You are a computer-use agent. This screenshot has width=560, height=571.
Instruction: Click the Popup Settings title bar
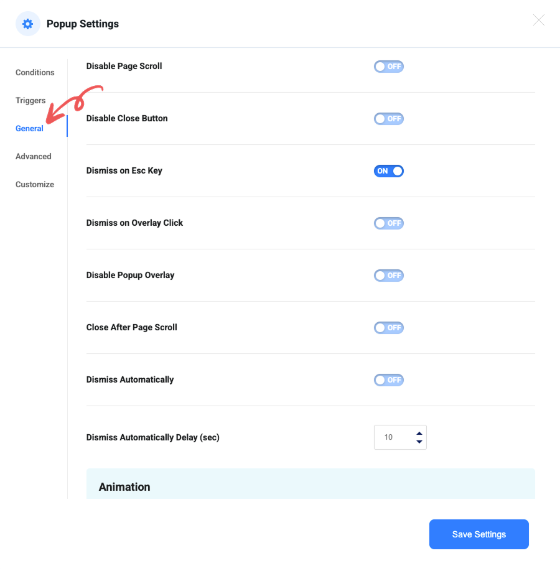coord(83,24)
